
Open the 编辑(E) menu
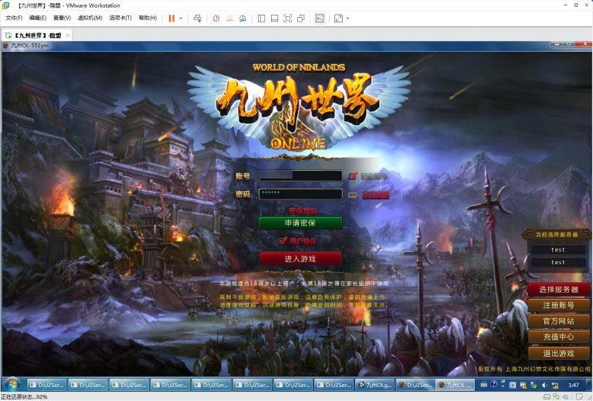37,19
